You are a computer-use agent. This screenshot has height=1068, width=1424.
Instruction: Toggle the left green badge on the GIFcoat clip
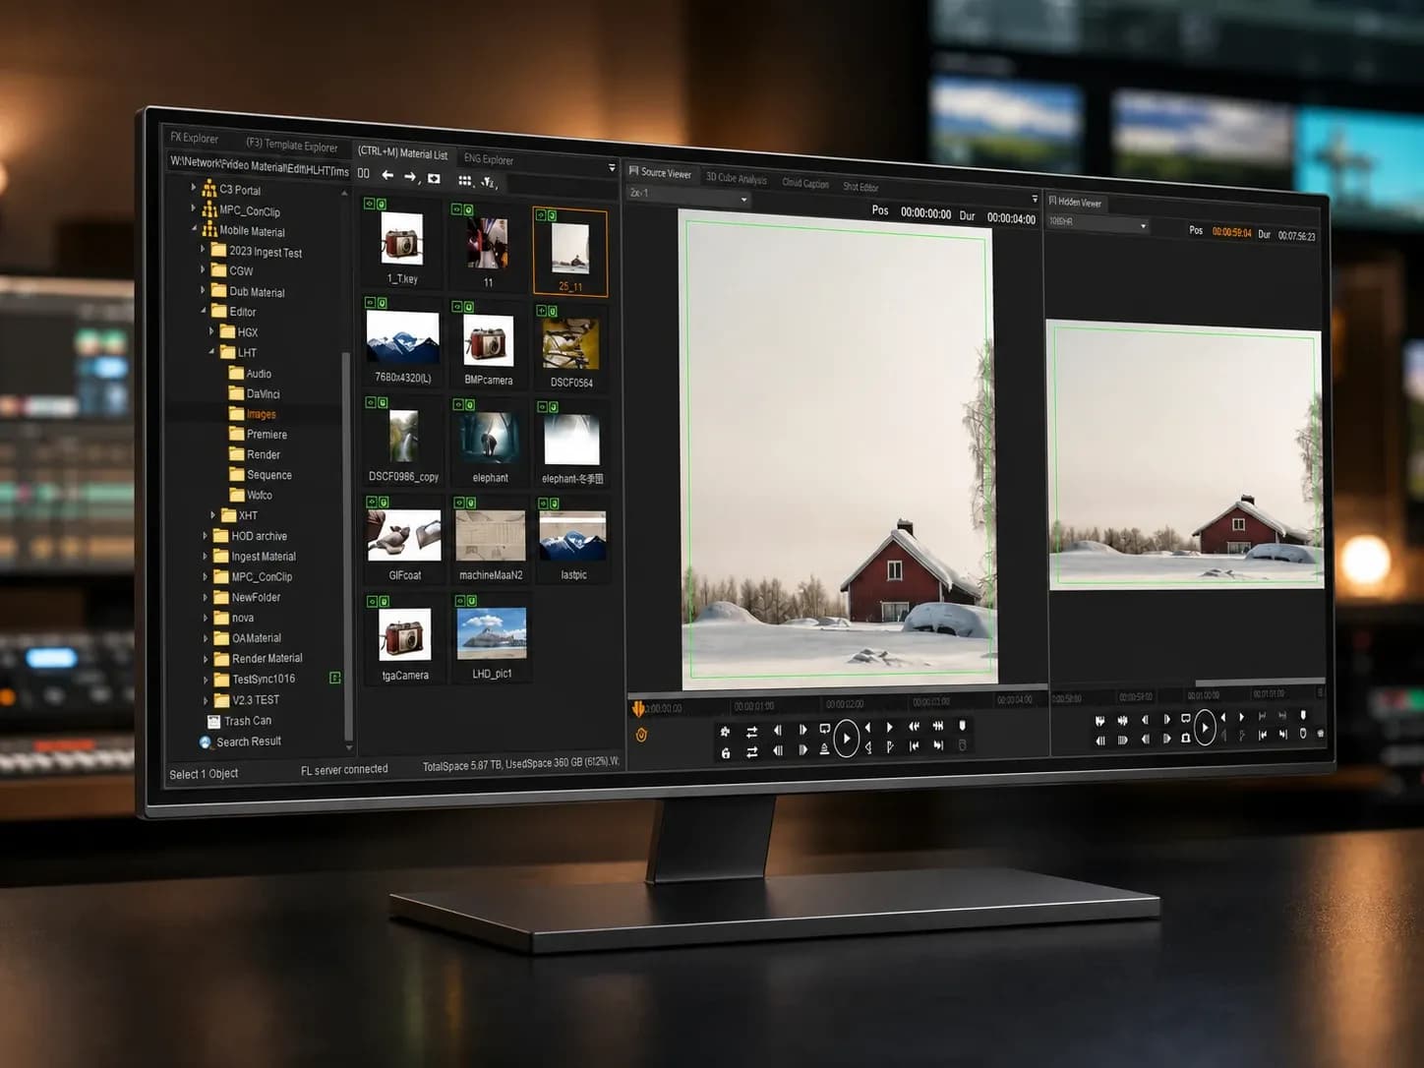pyautogui.click(x=372, y=502)
